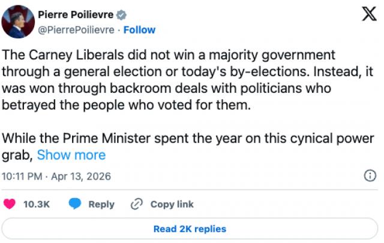This screenshot has height=243, width=384.
Task: Open the tweet info circle icon
Action: pos(370,177)
